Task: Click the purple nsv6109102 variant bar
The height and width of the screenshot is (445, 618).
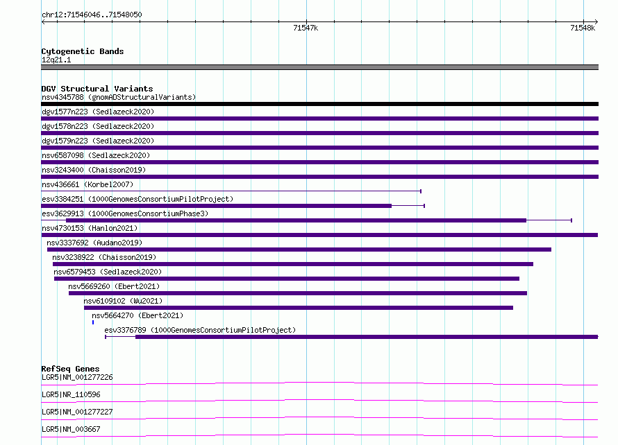Action: [x=299, y=308]
